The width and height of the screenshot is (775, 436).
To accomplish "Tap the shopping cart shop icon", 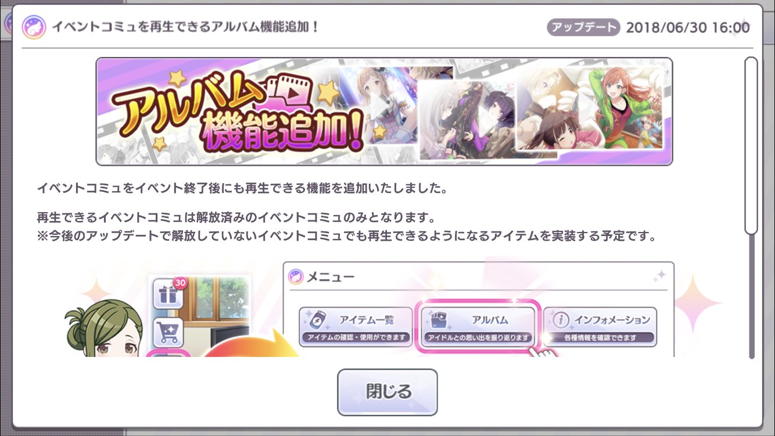I will point(168,331).
